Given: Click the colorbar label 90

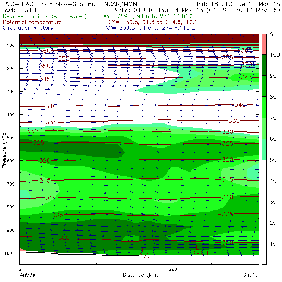Looking at the screenshot, I should coord(273,76).
